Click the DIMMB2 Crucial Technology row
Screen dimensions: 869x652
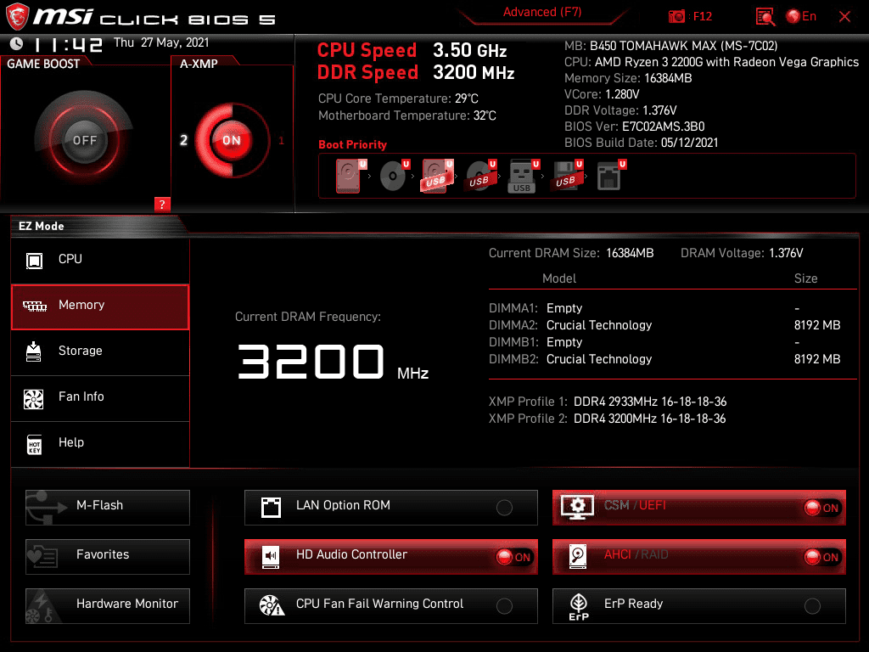tap(664, 359)
